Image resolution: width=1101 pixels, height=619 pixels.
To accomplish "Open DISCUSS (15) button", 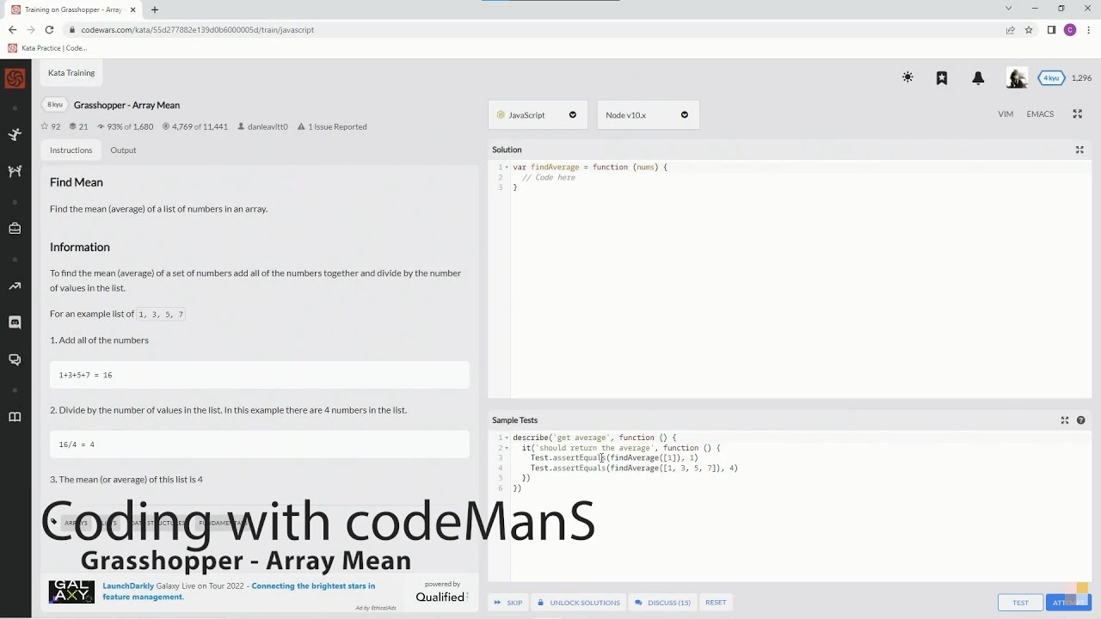I will (662, 603).
